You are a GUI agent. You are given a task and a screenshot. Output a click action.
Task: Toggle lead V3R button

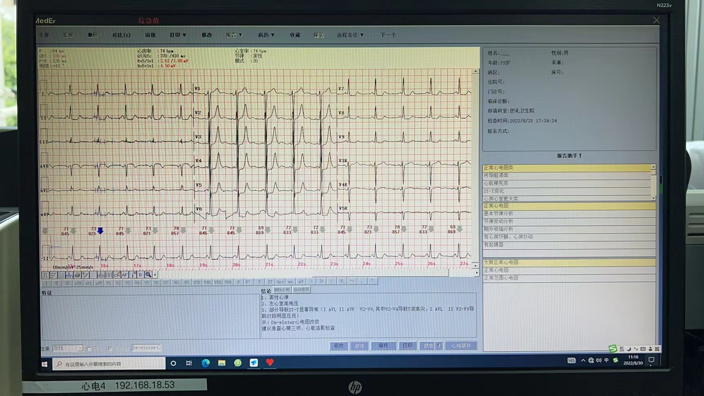coord(197,282)
